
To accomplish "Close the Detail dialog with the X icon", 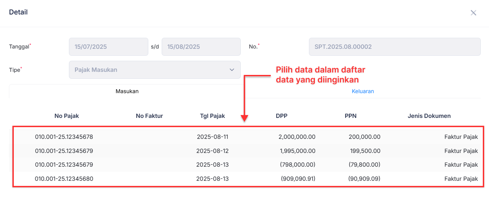I will pyautogui.click(x=473, y=12).
